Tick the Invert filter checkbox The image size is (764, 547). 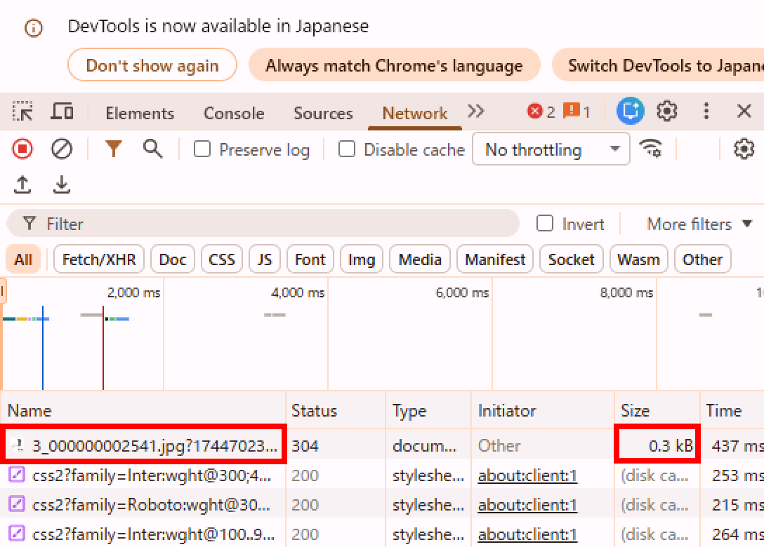tap(545, 224)
